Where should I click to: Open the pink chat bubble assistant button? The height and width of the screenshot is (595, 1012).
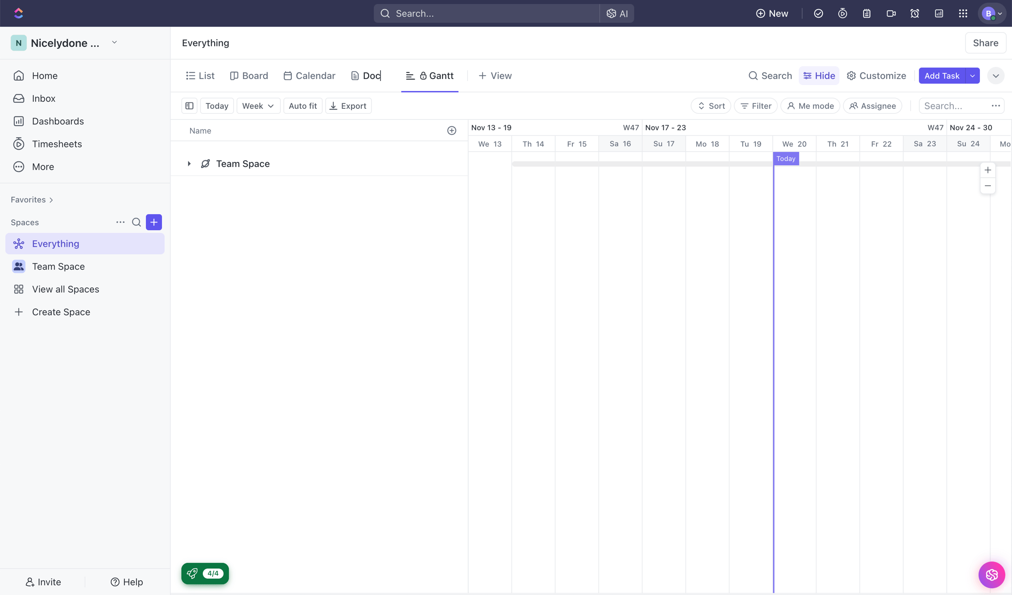pyautogui.click(x=992, y=575)
